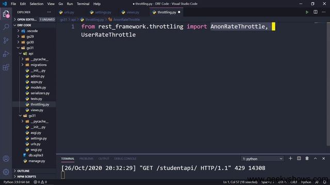
Task: Open the Run menu
Action: [x=70, y=4]
